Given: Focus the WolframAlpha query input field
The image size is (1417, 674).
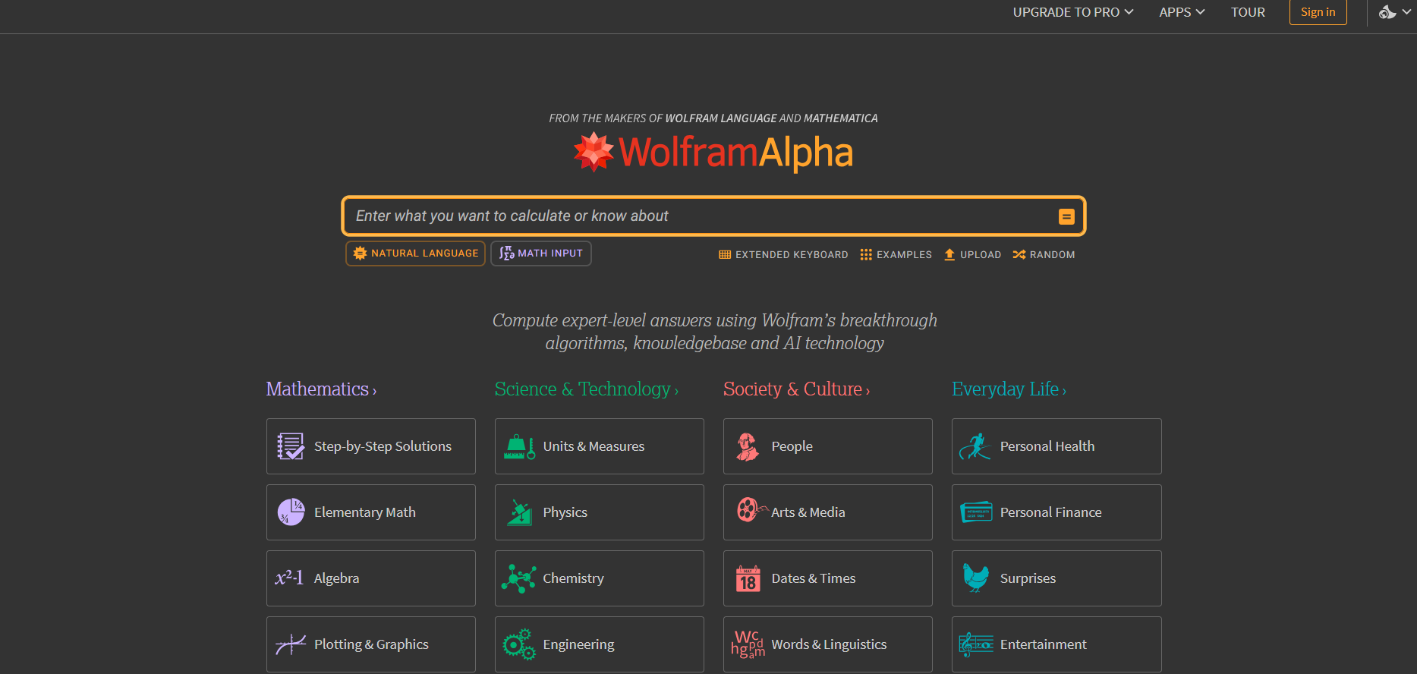Looking at the screenshot, I should [x=698, y=216].
